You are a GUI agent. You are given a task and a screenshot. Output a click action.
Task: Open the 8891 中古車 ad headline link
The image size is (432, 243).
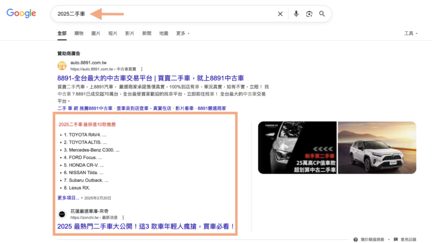151,79
